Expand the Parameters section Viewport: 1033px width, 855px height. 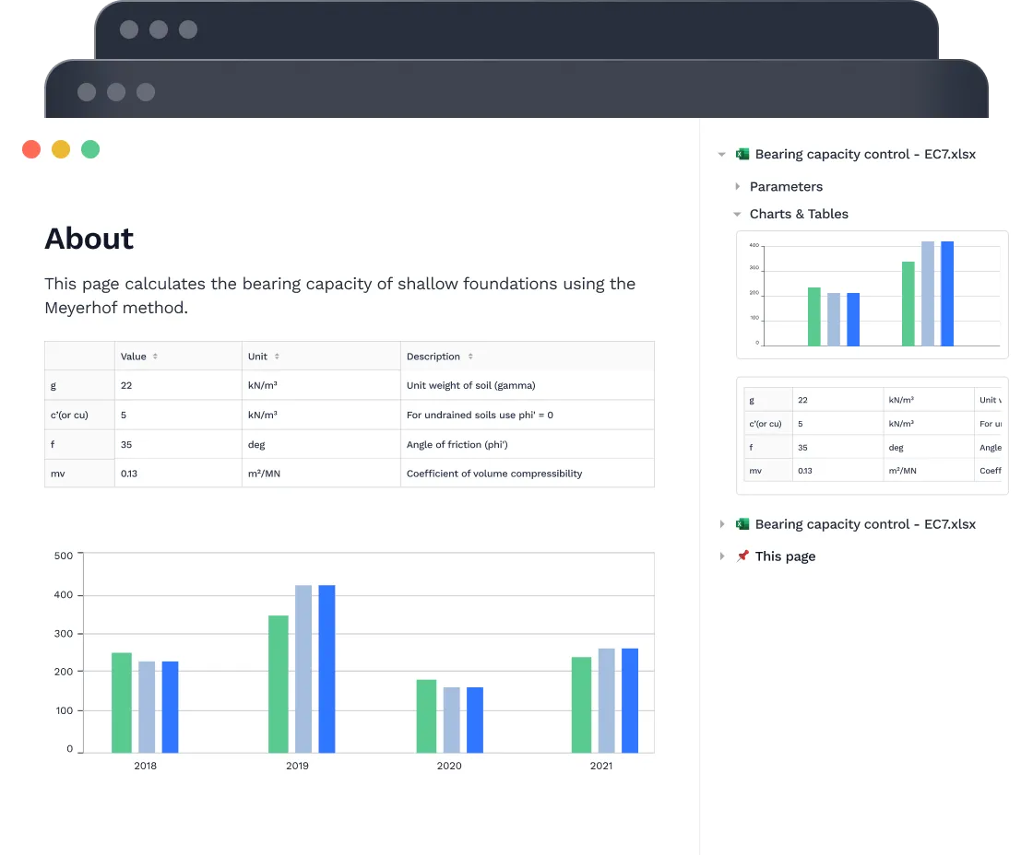coord(737,186)
